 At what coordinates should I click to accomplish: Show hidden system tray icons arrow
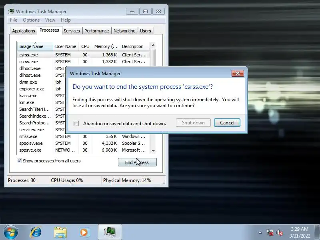point(260,232)
